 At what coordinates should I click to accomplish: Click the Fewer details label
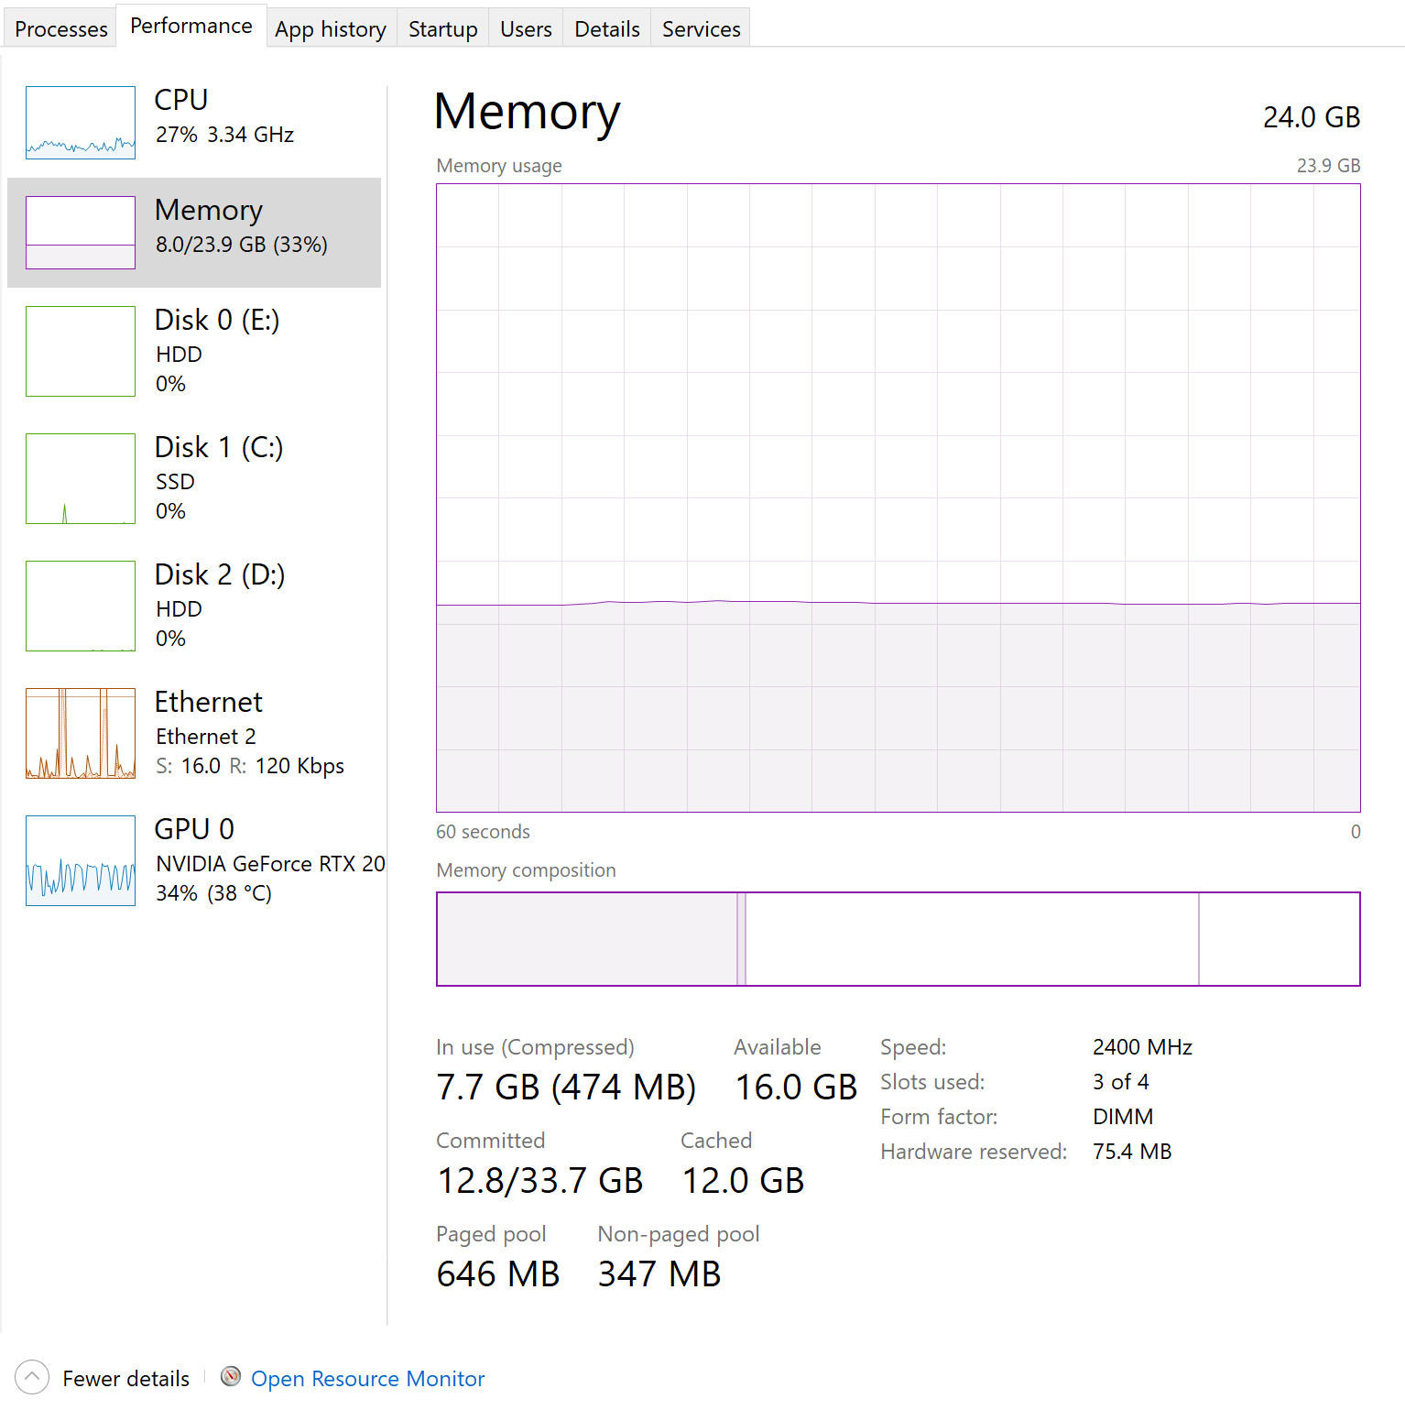[125, 1379]
